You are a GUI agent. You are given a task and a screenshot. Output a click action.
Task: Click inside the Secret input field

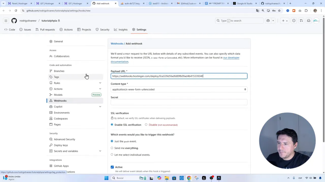[x=179, y=102]
